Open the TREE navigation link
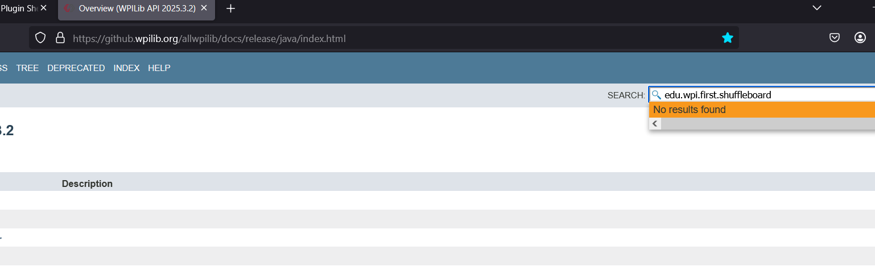This screenshot has width=875, height=275. pyautogui.click(x=27, y=68)
